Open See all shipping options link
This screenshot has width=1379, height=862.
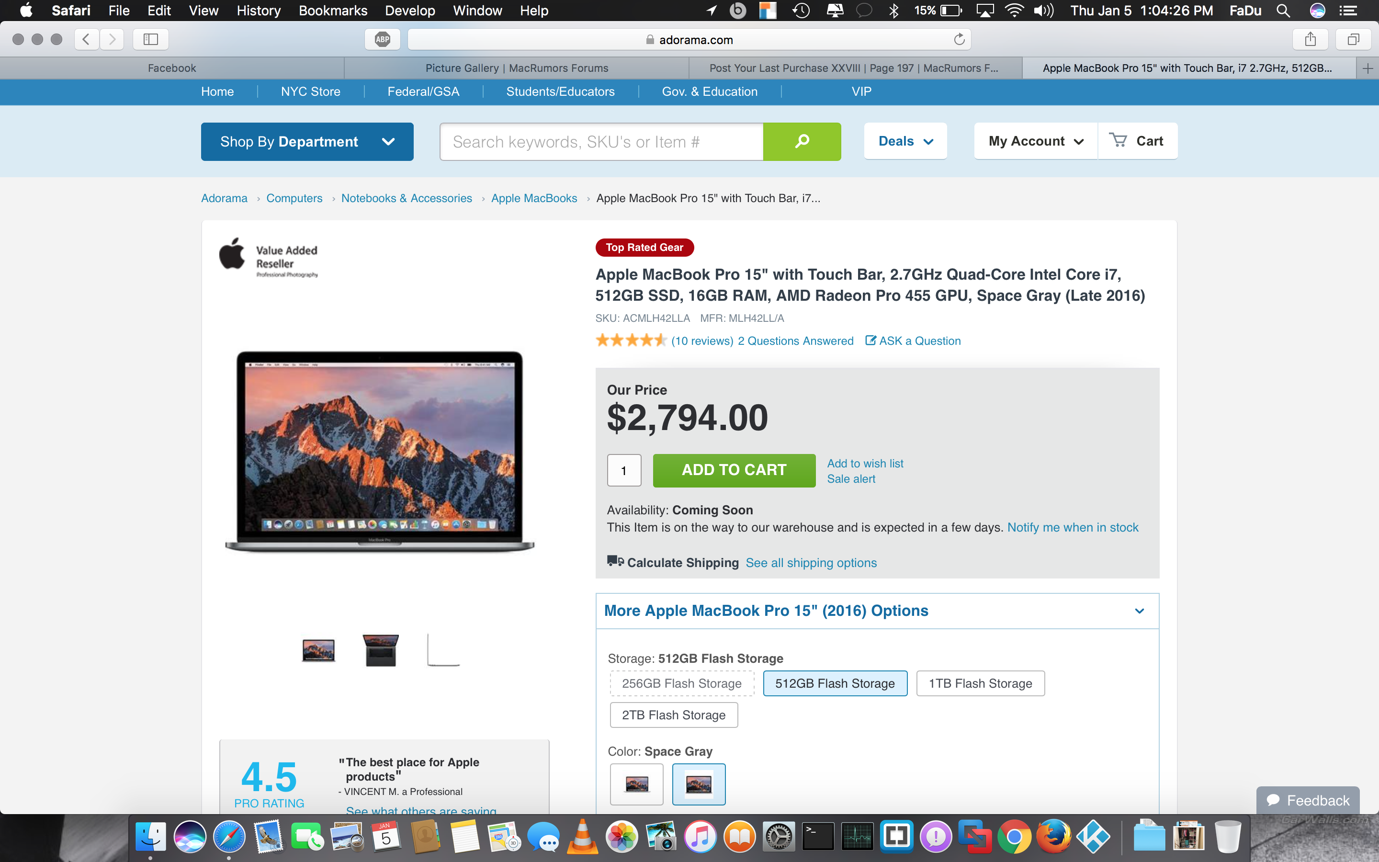pyautogui.click(x=811, y=563)
